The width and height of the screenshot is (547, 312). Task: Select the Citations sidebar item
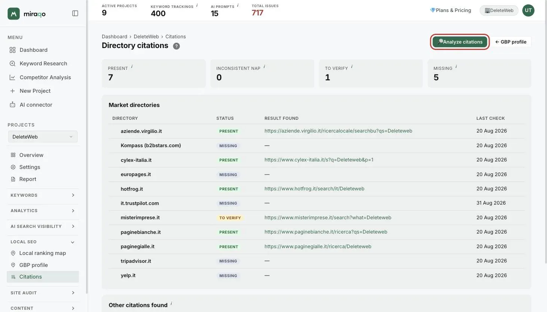(43, 277)
